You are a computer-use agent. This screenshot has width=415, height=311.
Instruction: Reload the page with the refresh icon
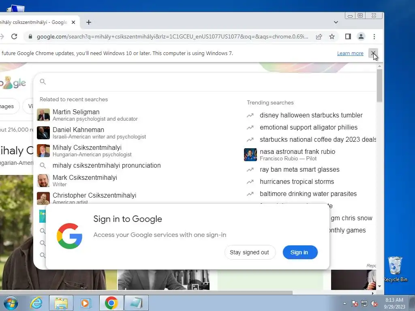coord(14,36)
